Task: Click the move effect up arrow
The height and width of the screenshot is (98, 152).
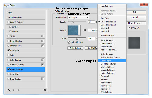Action: [x=14, y=90]
